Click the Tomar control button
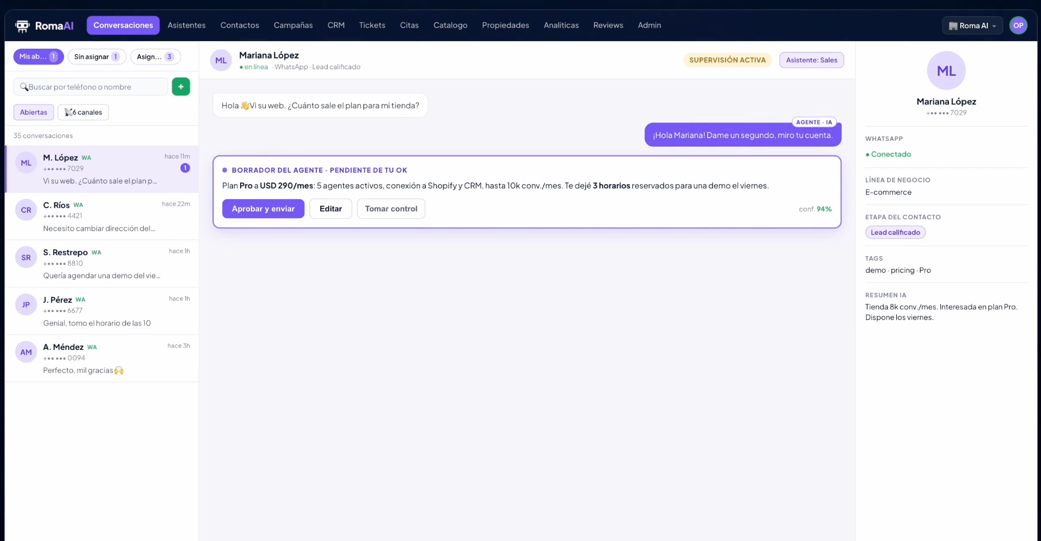Viewport: 1041px width, 541px height. [391, 208]
